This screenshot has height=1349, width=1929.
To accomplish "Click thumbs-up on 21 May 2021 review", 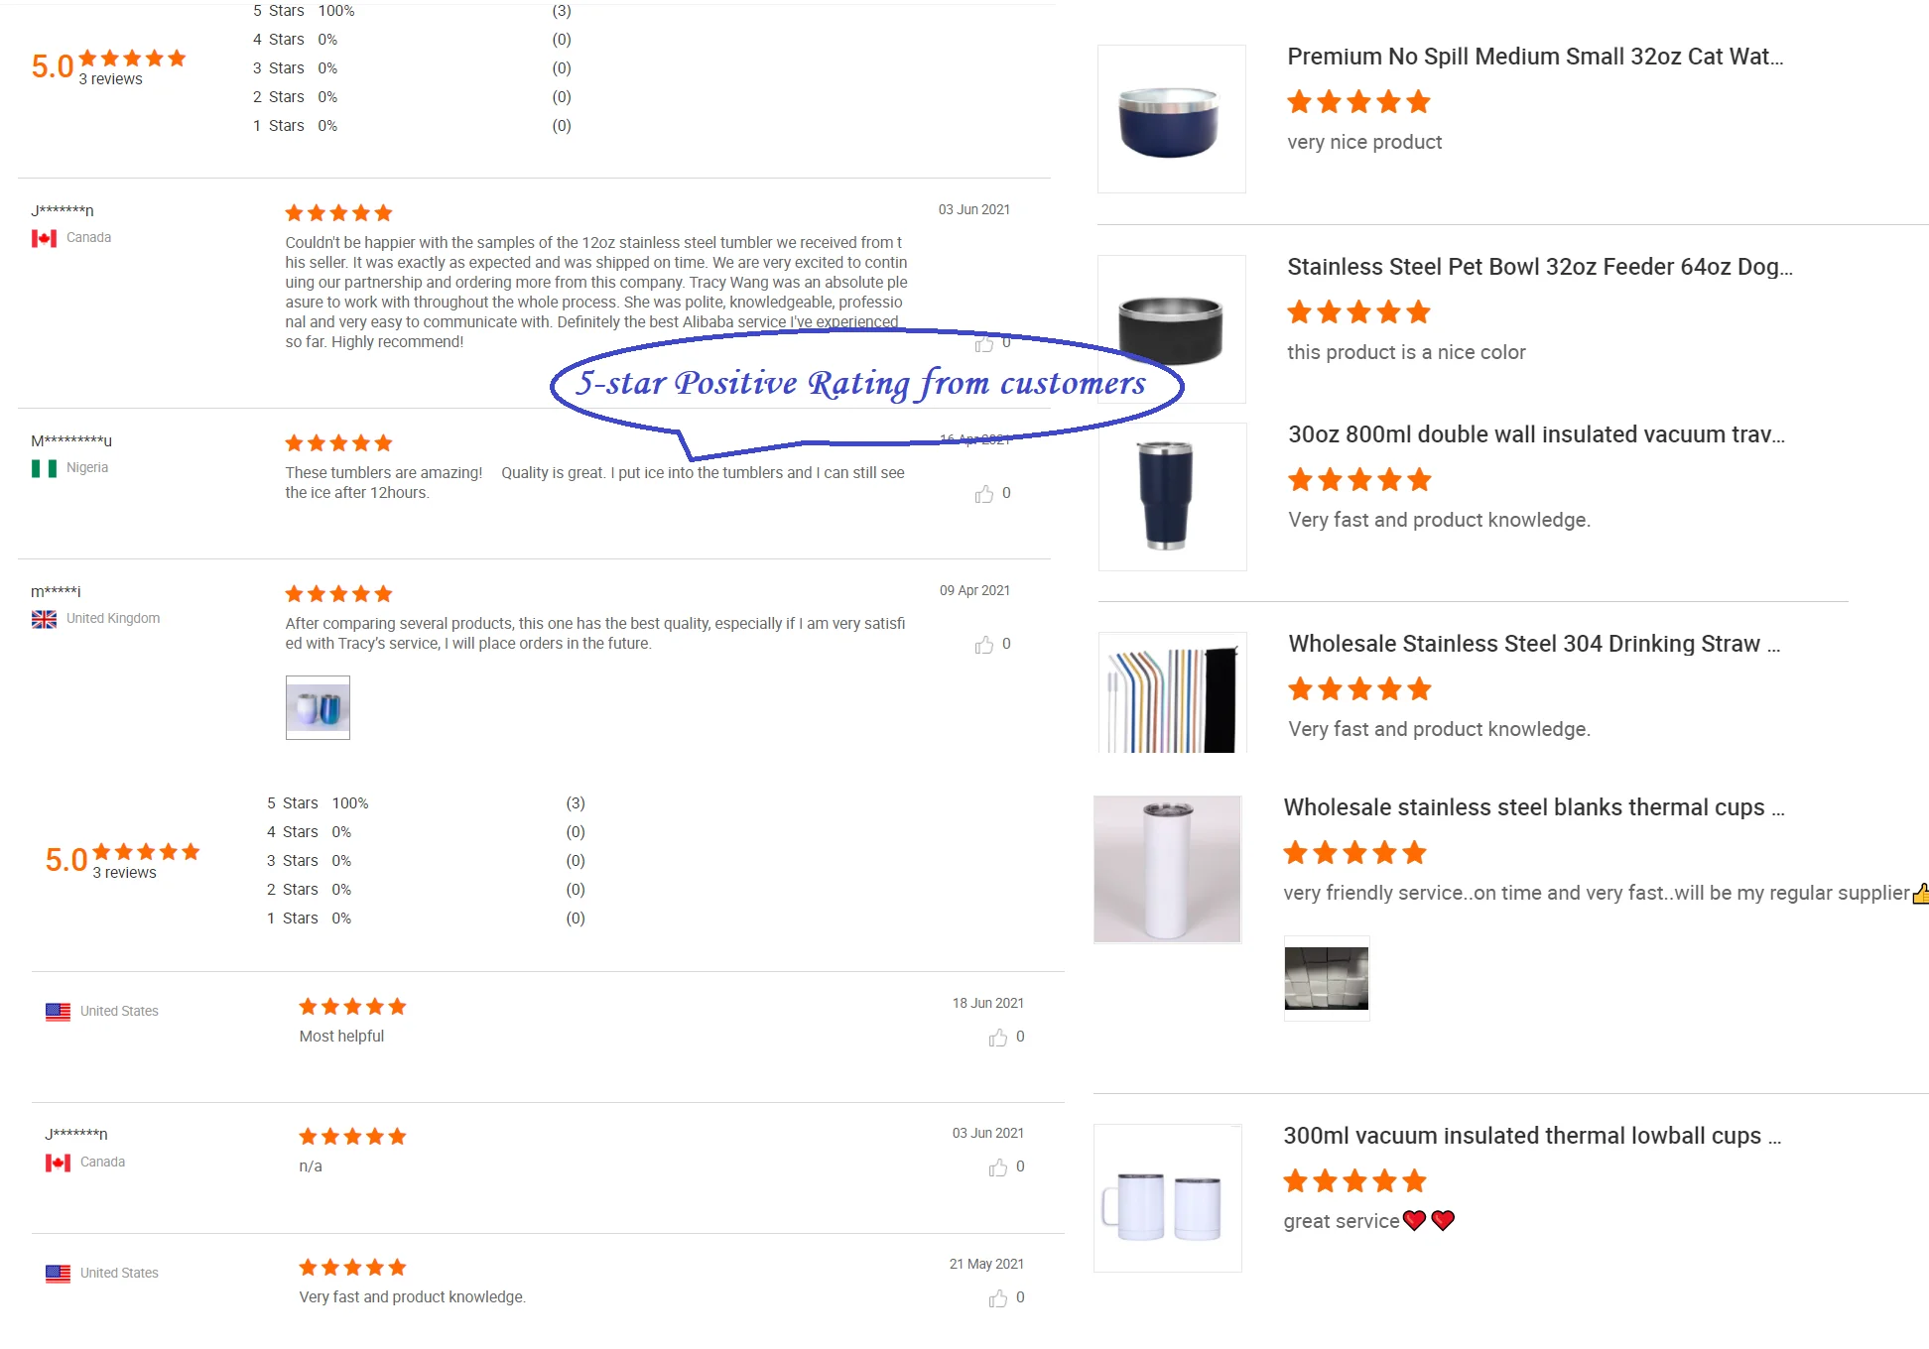I will 998,1298.
